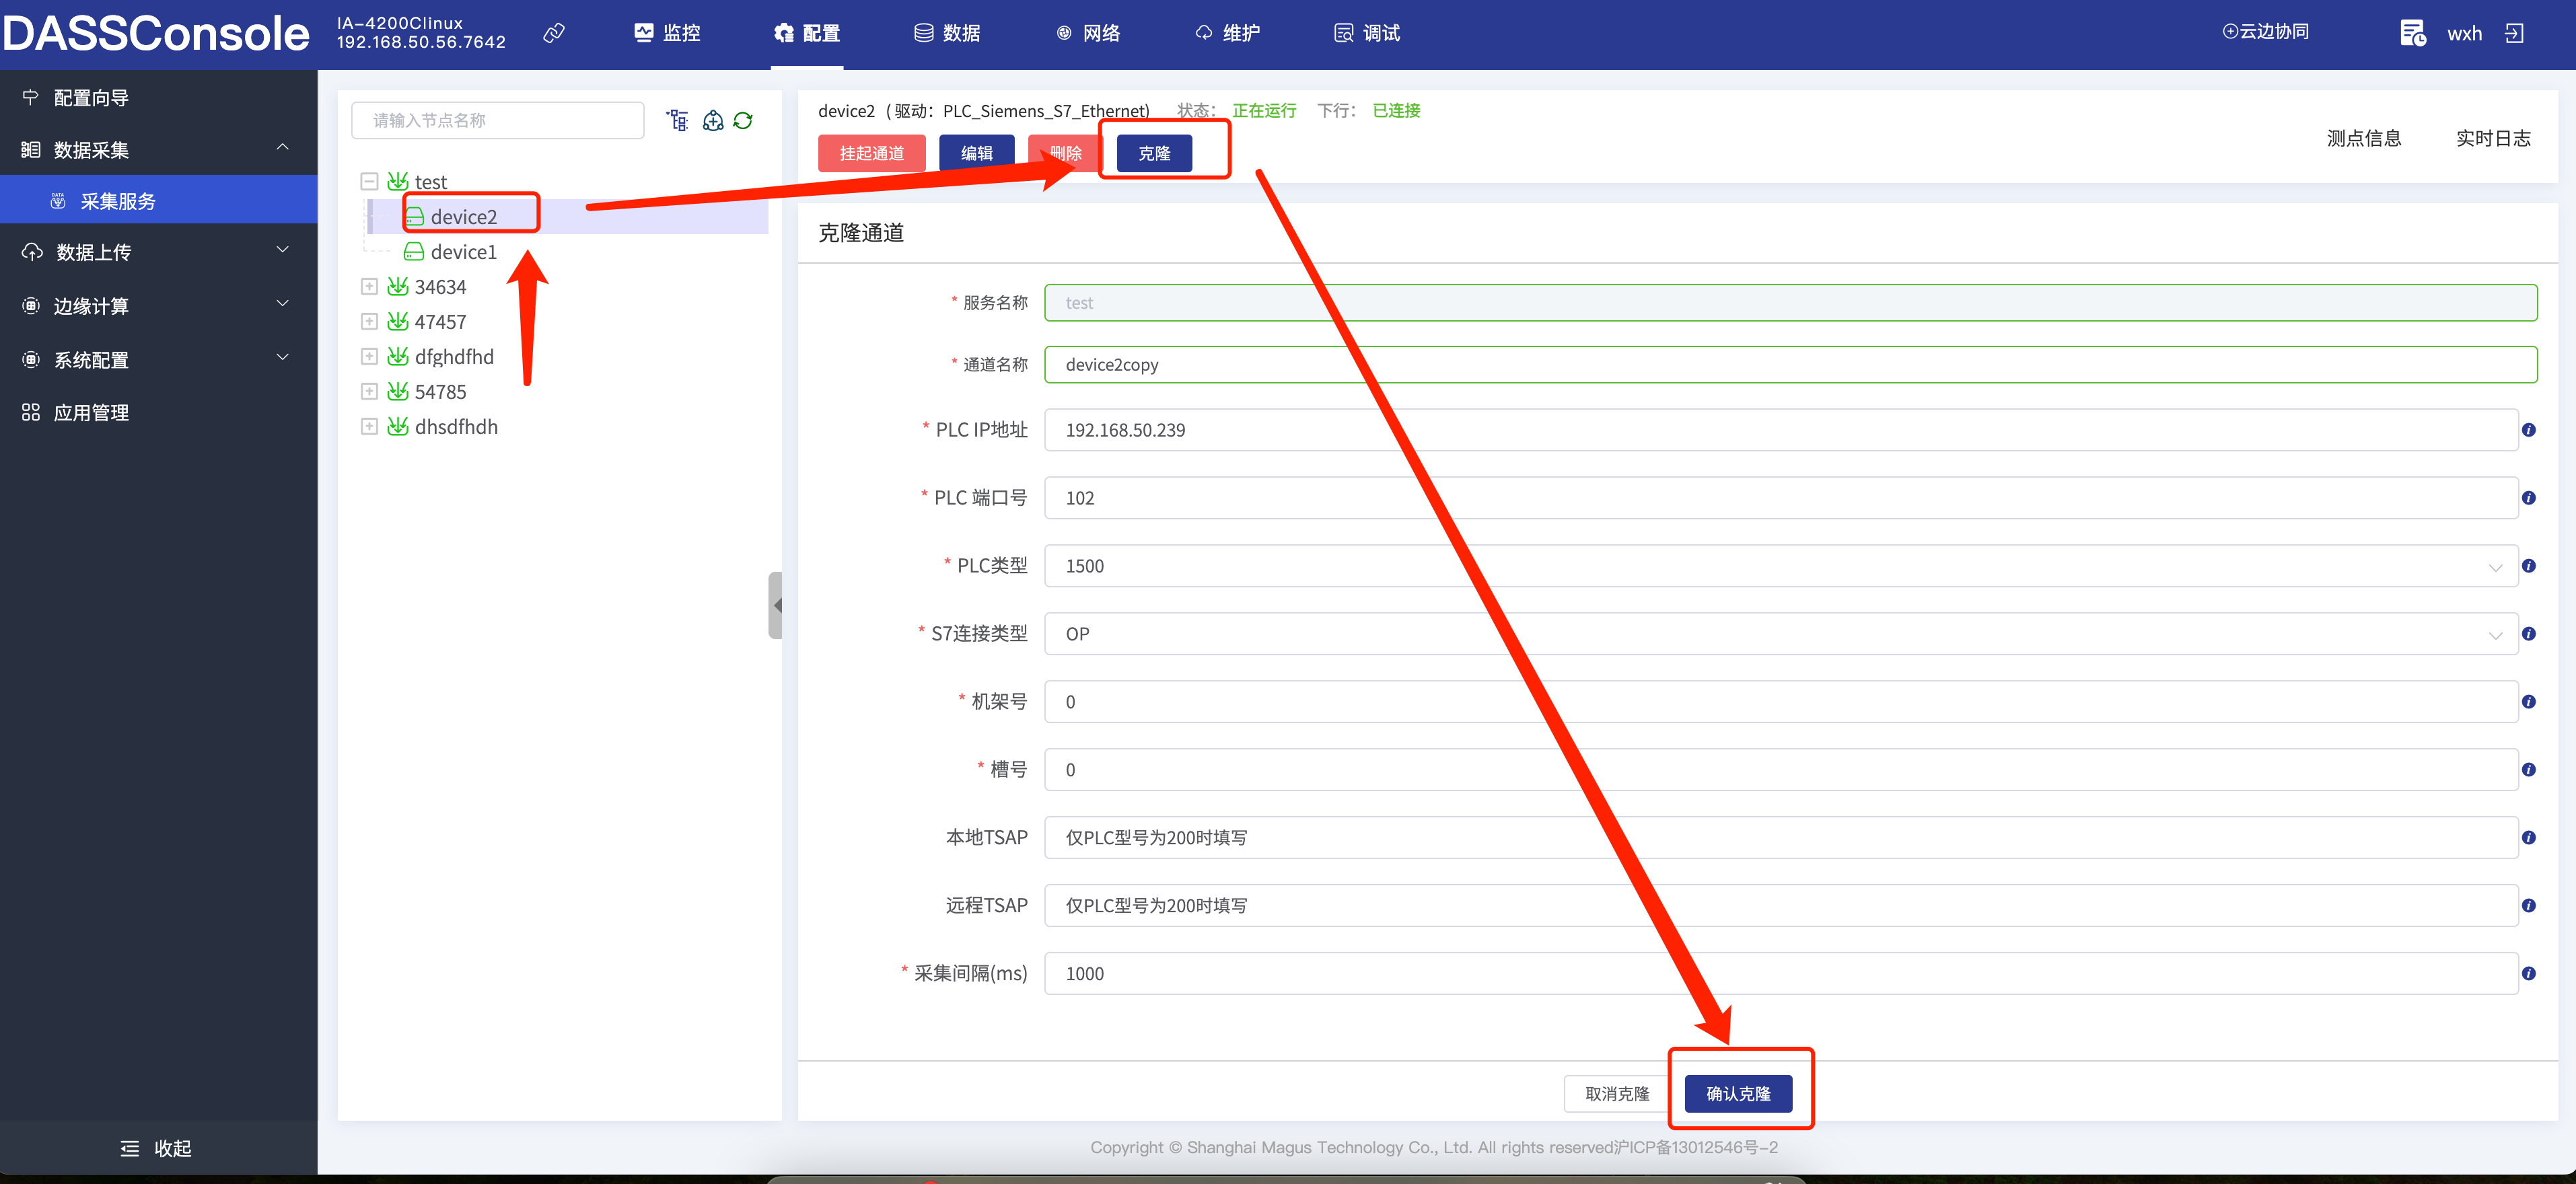
Task: Click the 通道名称 field containing device2copy
Action: tap(1790, 365)
